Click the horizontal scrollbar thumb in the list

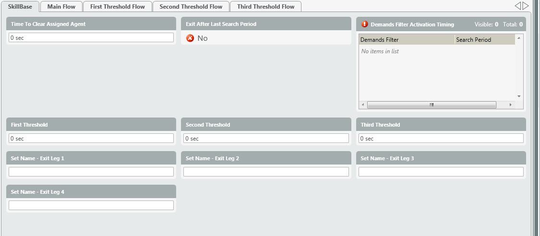tap(431, 105)
